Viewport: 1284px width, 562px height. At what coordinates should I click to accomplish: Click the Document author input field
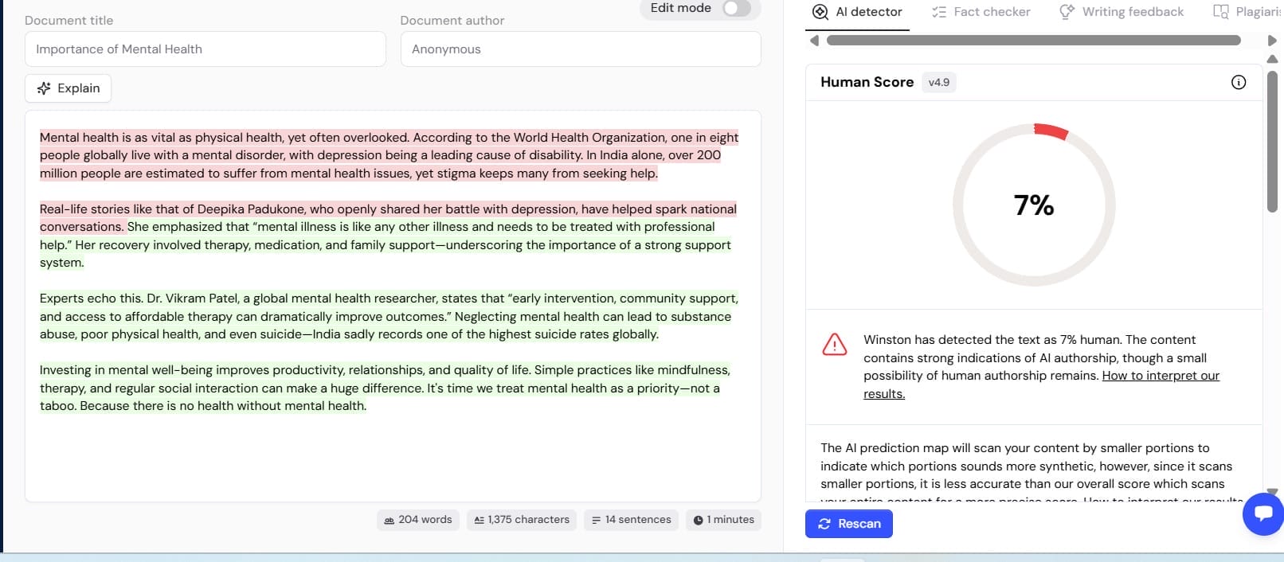[x=581, y=49]
